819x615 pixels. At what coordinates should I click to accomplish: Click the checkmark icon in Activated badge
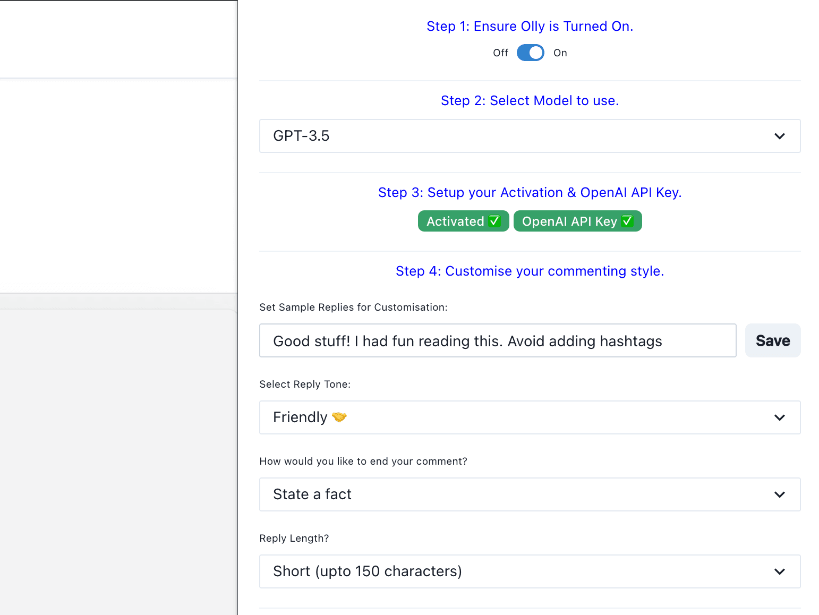coord(494,221)
